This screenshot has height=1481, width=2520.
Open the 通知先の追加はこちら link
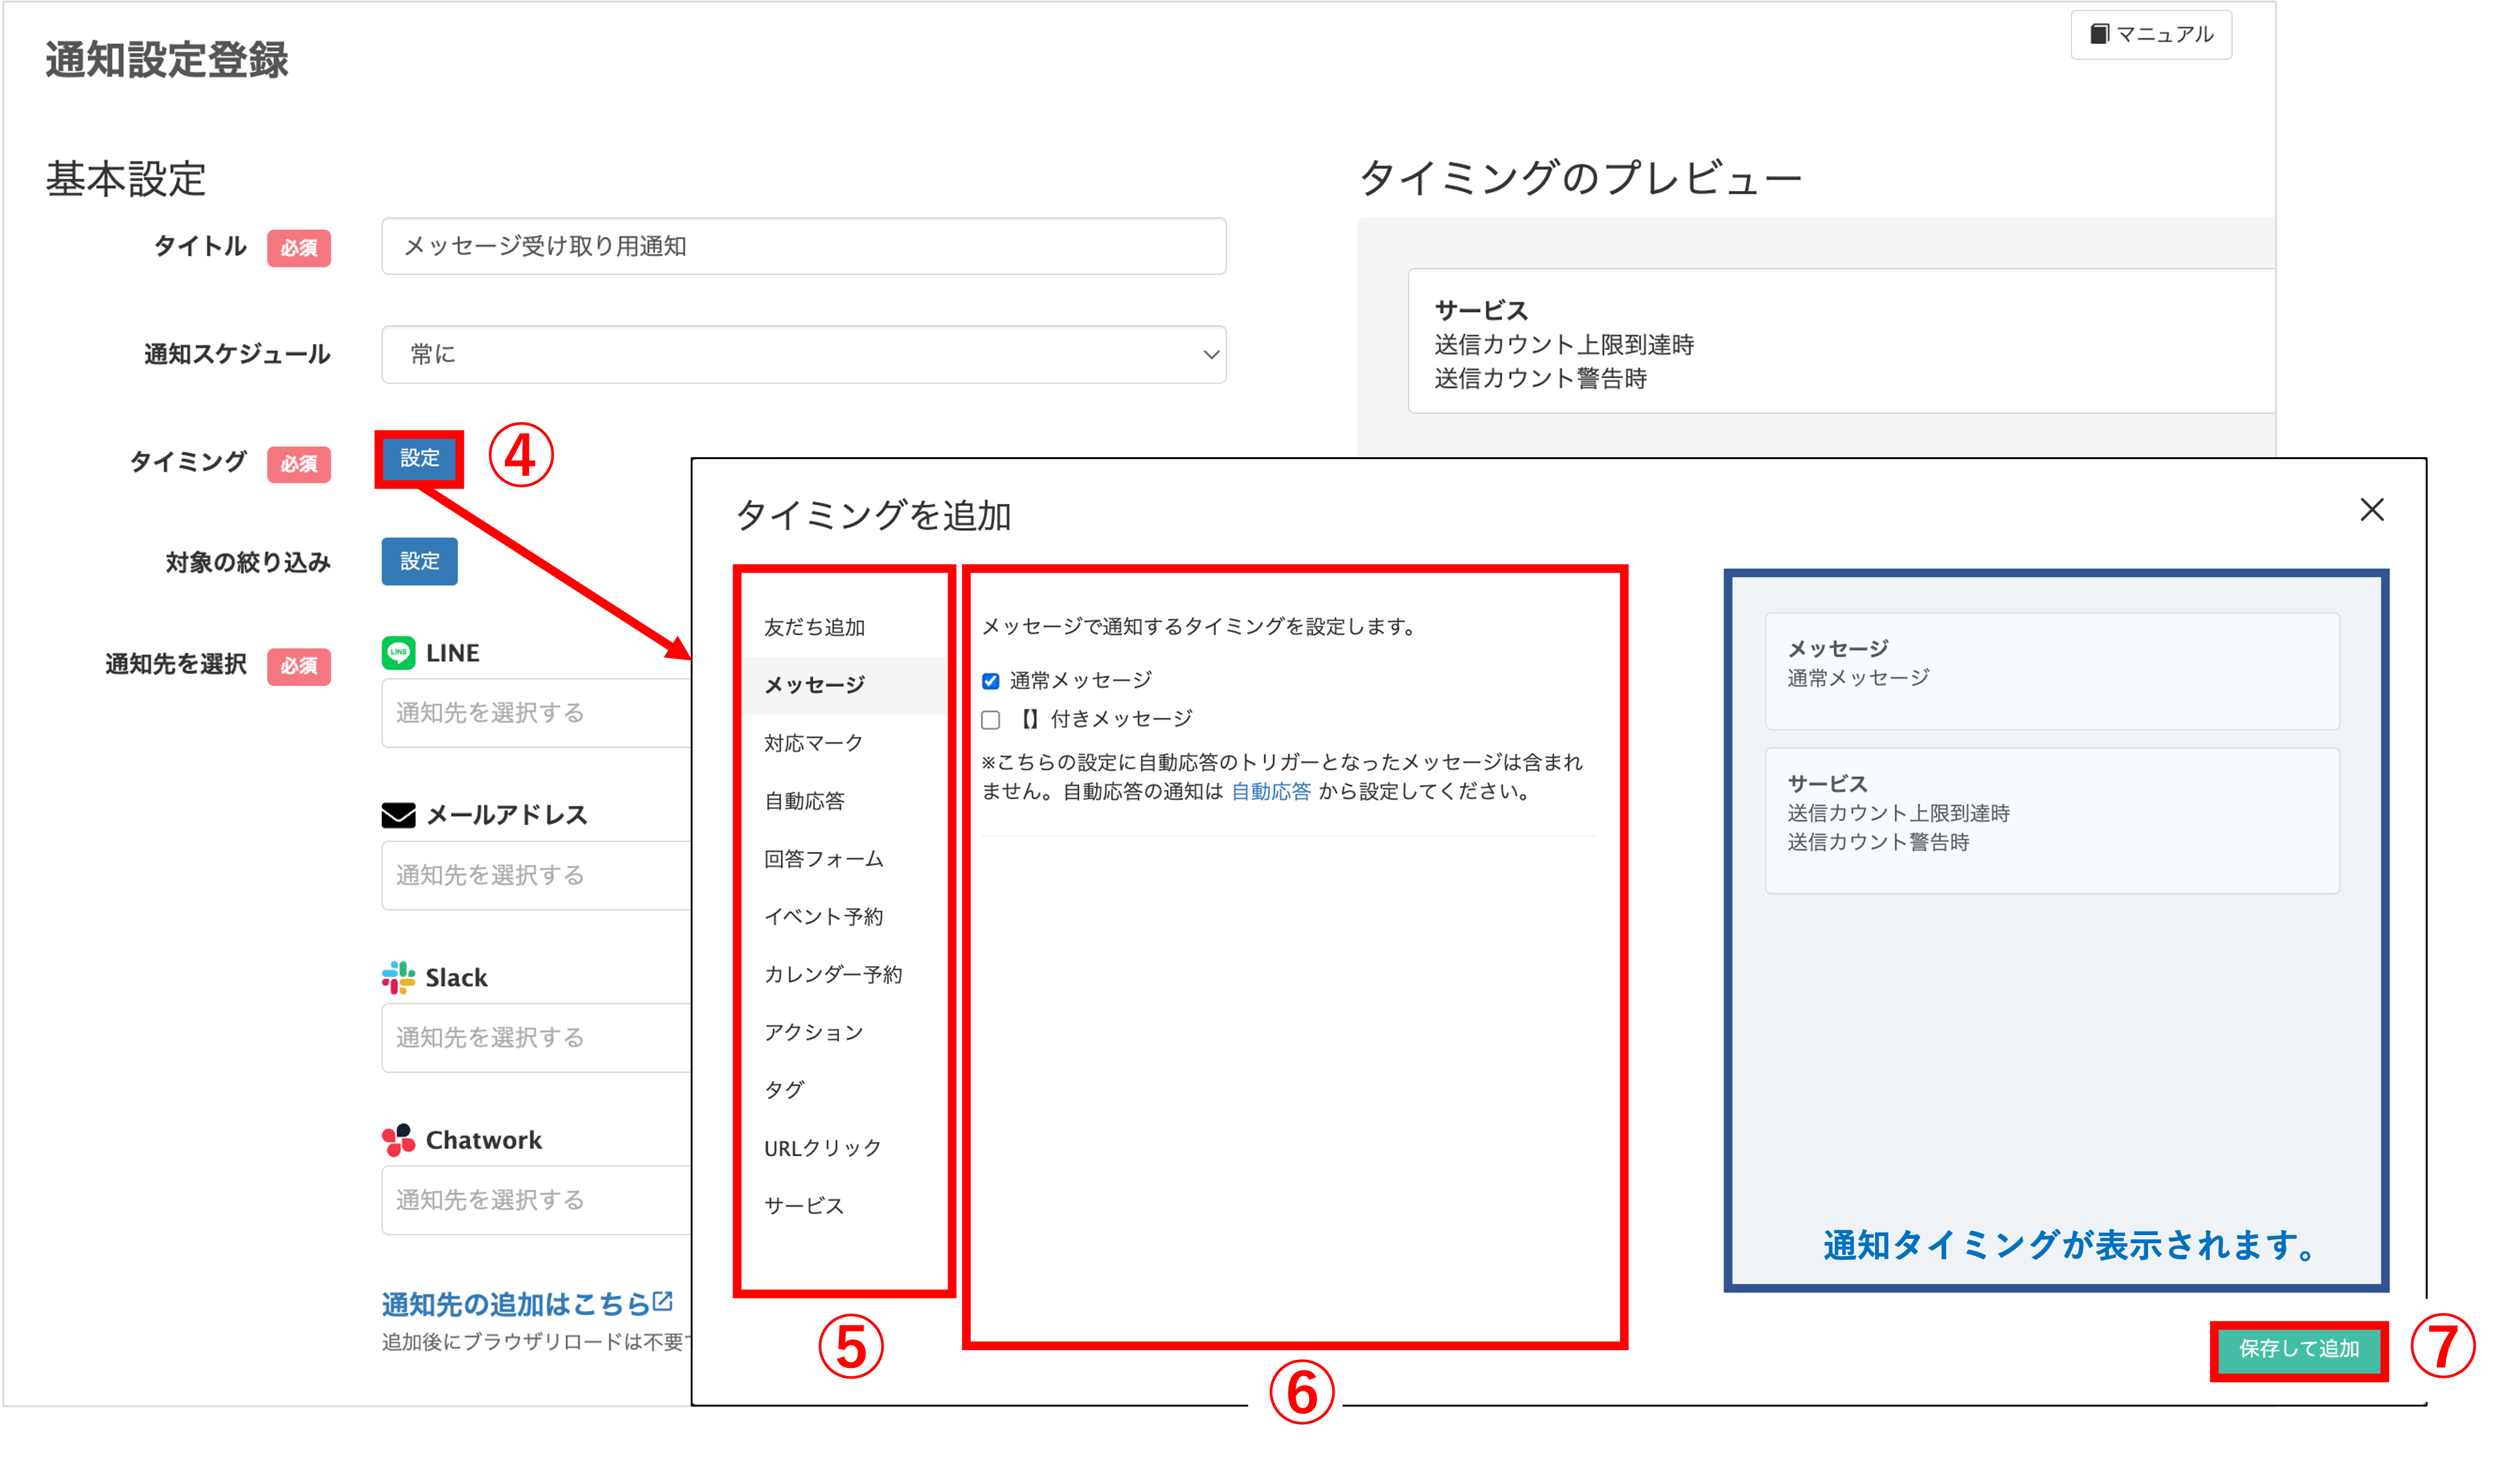(516, 1304)
